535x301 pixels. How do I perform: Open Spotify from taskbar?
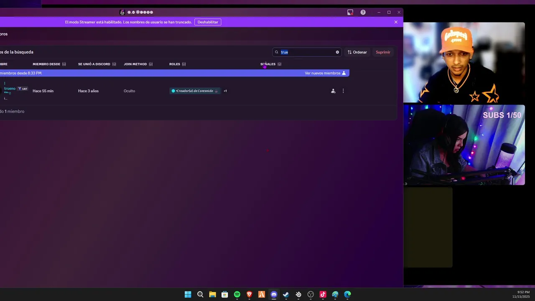237,294
